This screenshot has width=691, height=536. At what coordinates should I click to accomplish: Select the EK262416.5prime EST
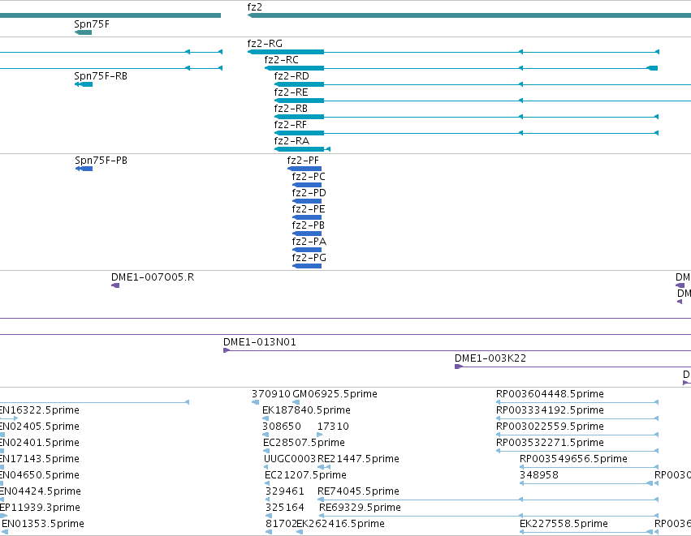(x=300, y=532)
